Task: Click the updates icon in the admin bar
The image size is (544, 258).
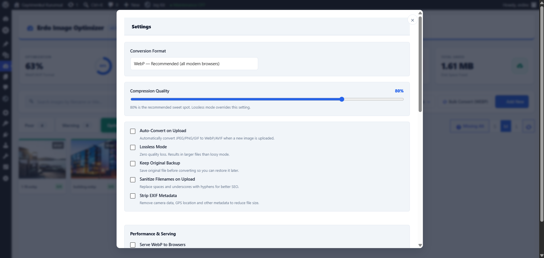Action: [x=71, y=5]
